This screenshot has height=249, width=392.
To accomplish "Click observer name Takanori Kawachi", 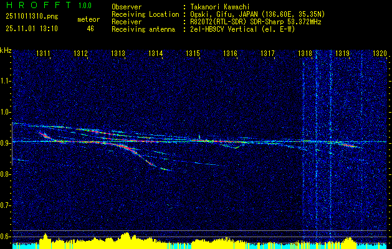I will [x=219, y=7].
